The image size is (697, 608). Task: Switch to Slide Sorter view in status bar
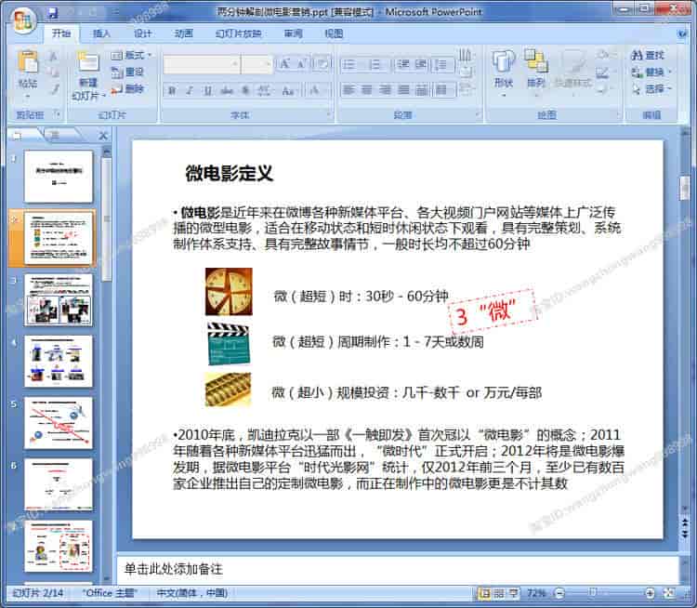[499, 593]
